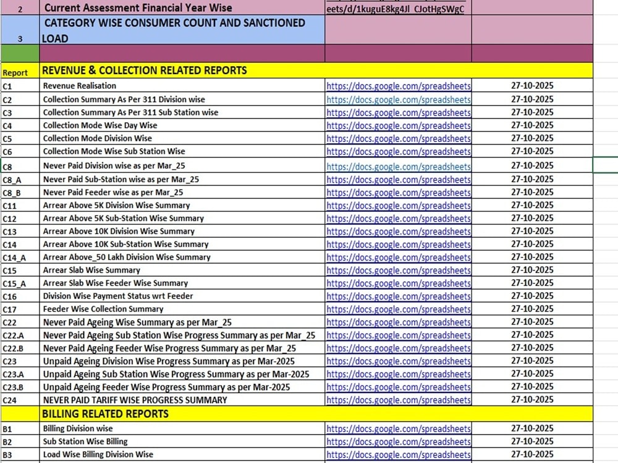
Task: Select cell numbered 3 beside Category Wise
Action: point(20,30)
